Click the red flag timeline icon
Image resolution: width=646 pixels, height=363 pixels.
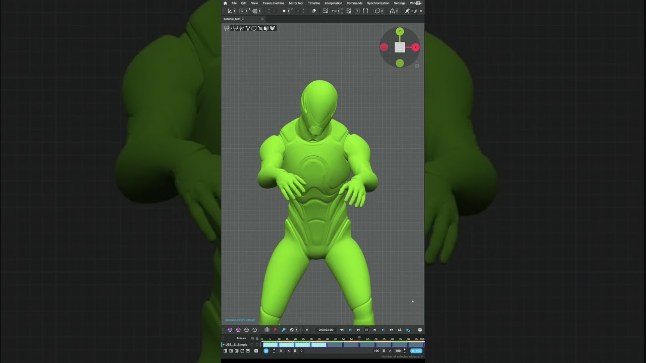(x=275, y=330)
